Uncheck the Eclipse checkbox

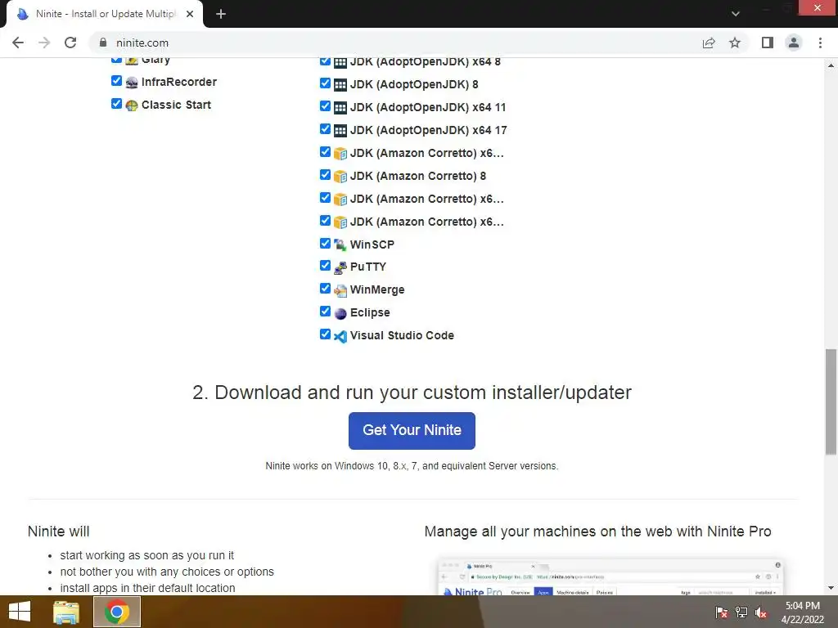(x=325, y=312)
